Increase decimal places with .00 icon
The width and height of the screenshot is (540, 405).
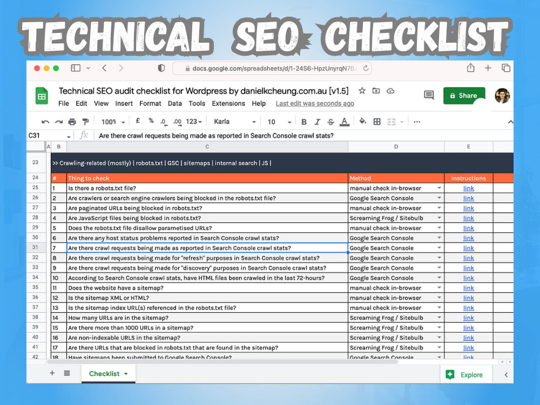pyautogui.click(x=177, y=122)
